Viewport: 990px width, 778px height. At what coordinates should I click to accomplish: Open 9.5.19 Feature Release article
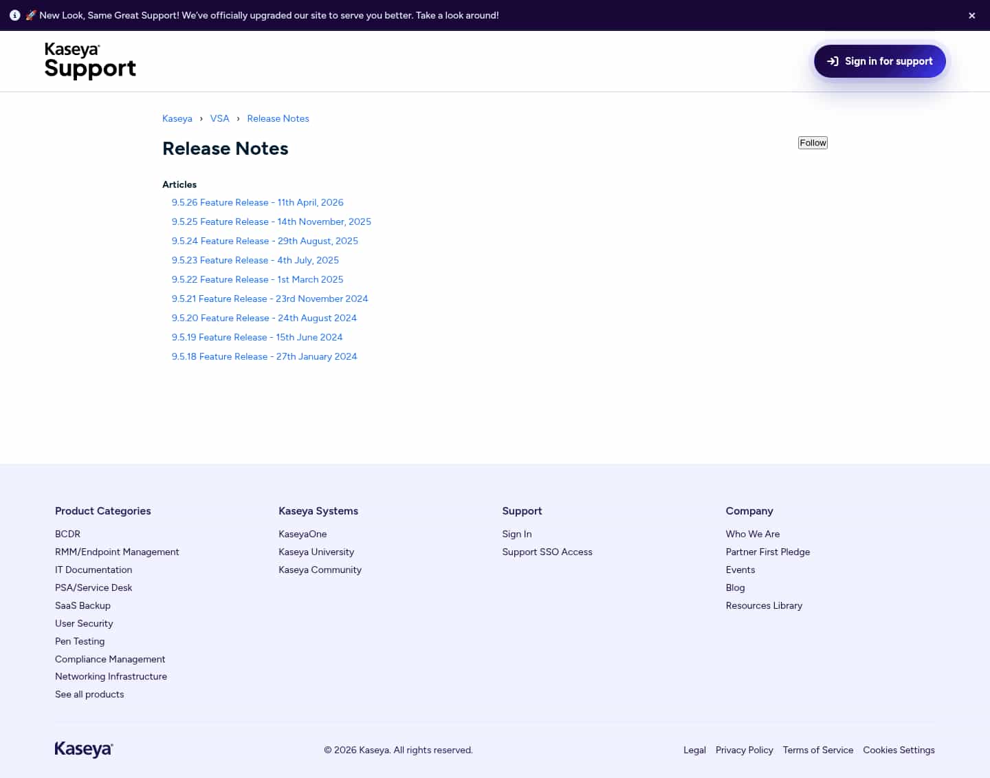click(256, 337)
